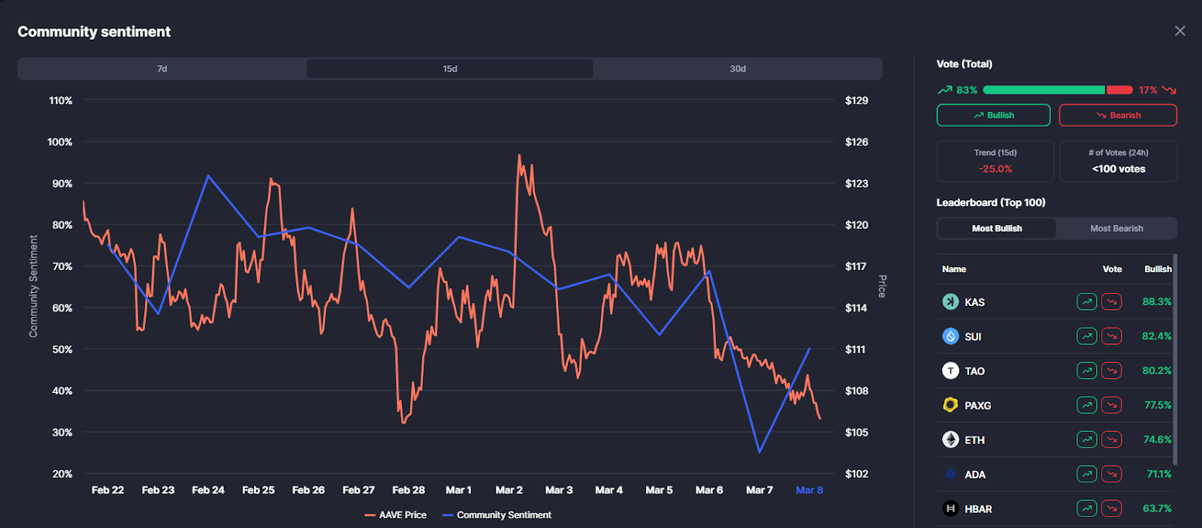Vote bearish on ADA row
1202x528 pixels.
[x=1111, y=474]
